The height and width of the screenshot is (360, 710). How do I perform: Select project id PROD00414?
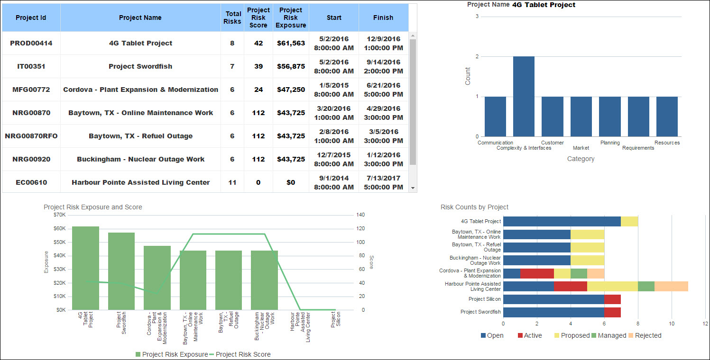coord(31,43)
